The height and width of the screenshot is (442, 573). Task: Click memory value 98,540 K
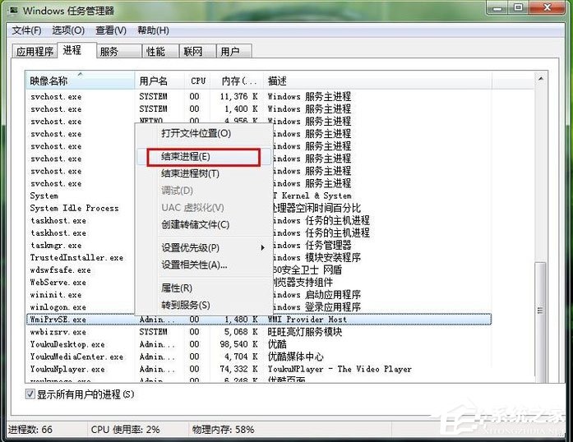238,344
